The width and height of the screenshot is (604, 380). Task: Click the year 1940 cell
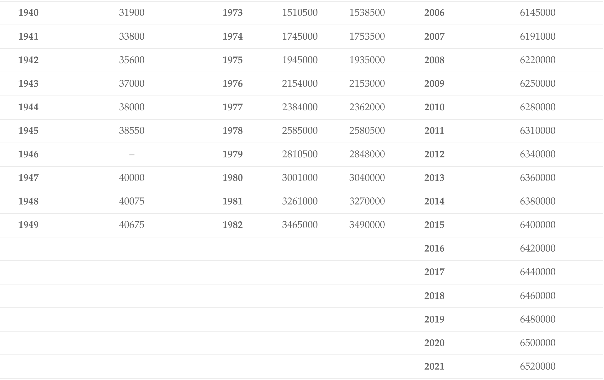point(28,13)
